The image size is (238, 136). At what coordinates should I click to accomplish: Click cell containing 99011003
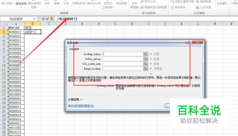click(x=16, y=128)
